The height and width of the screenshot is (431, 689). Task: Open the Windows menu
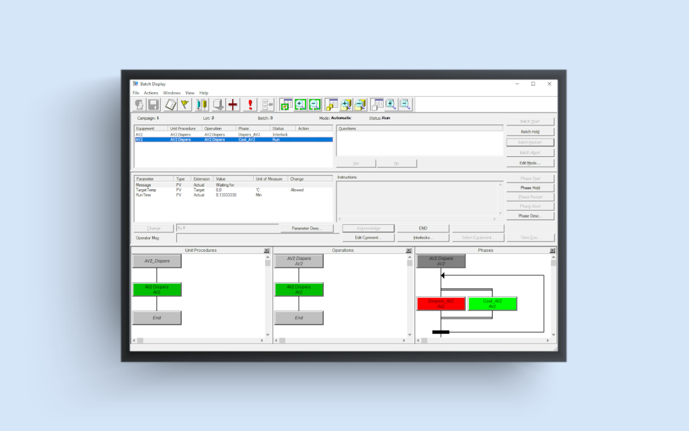(171, 92)
